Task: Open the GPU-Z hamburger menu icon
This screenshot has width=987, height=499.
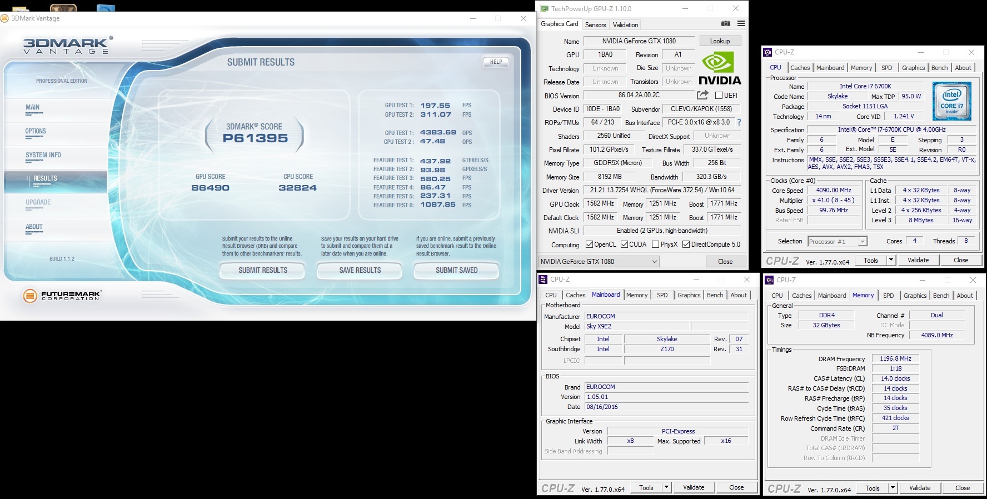Action: click(741, 24)
